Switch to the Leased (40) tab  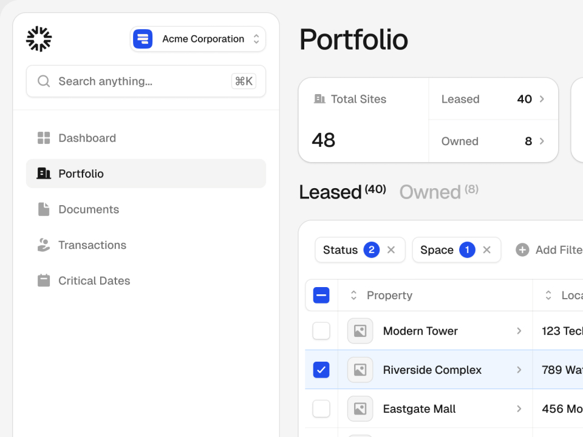(343, 192)
